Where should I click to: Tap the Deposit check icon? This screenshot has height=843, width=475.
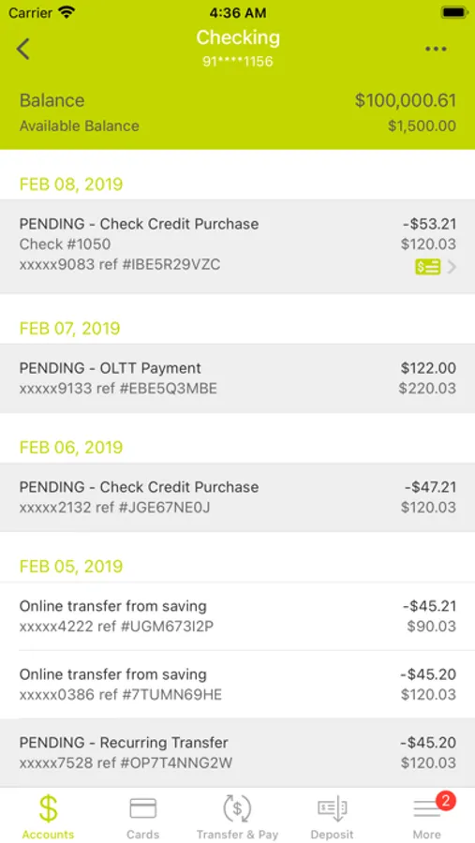point(332,809)
